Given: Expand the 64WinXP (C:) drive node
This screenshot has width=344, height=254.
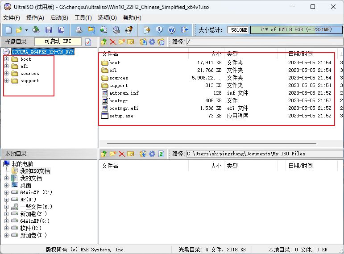Looking at the screenshot, I should click(7, 192).
